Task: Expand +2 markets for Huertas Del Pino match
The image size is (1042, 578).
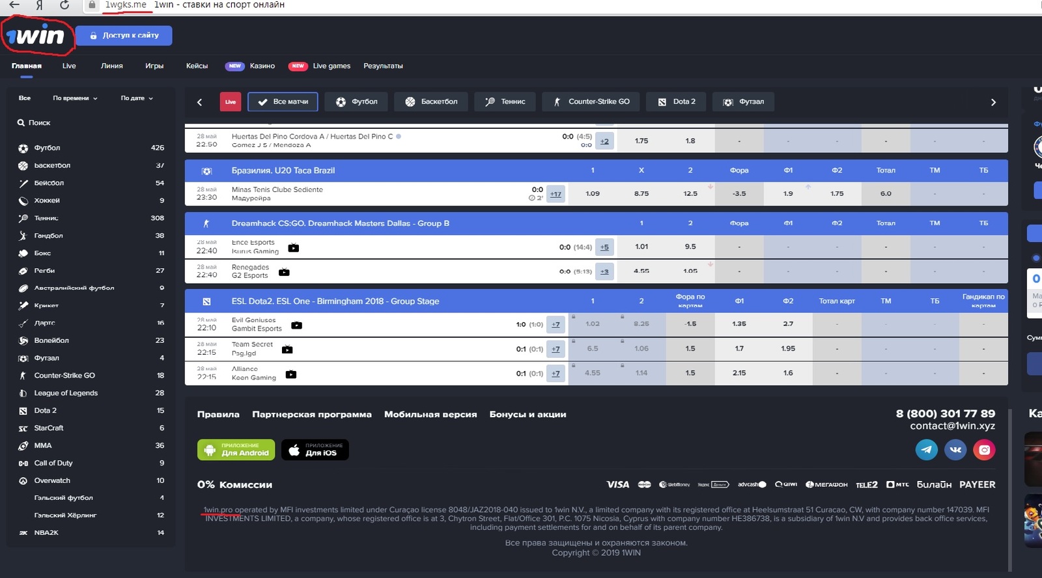Action: pyautogui.click(x=604, y=141)
